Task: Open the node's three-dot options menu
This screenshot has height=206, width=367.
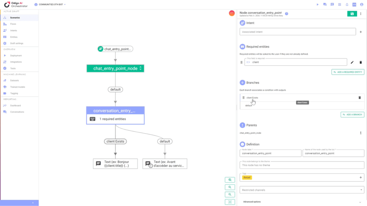Action: (x=360, y=14)
